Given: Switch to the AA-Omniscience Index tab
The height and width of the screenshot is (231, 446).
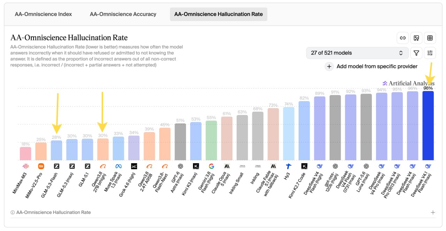Looking at the screenshot, I should pyautogui.click(x=43, y=14).
